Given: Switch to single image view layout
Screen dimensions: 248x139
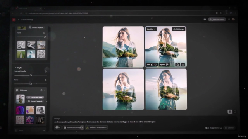Looking at the screenshot, I should point(235,112).
